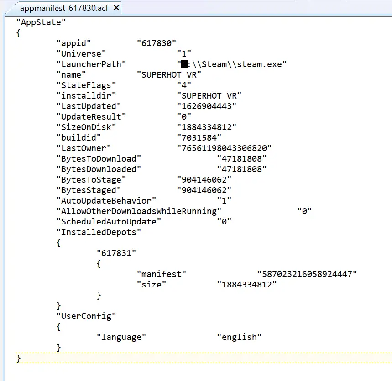392x381 pixels.
Task: Click the UpdateResult value "0"
Action: [x=184, y=117]
